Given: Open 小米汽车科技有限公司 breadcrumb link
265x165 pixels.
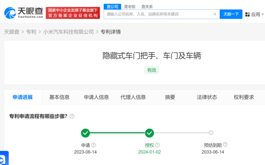Looking at the screenshot, I should point(68,32).
